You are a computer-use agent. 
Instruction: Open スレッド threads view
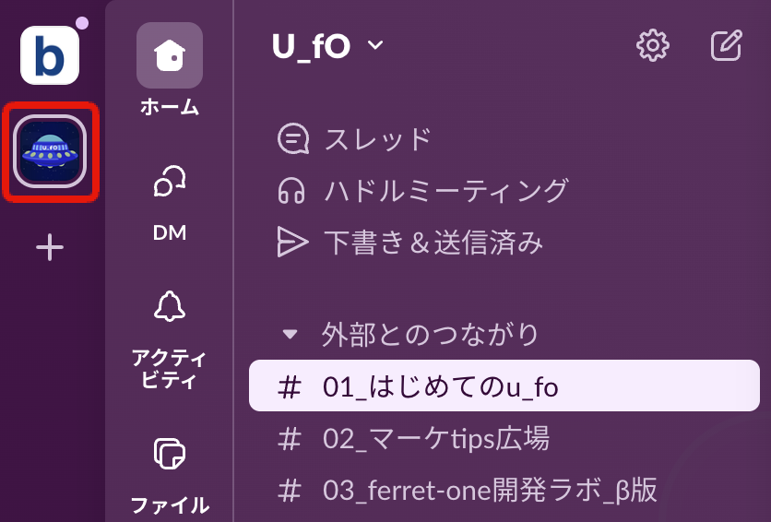click(377, 139)
